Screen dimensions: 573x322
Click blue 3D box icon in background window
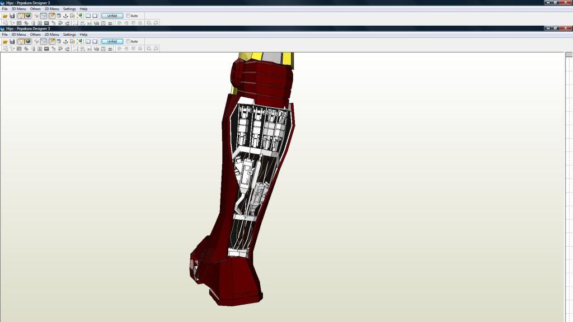[x=58, y=16]
